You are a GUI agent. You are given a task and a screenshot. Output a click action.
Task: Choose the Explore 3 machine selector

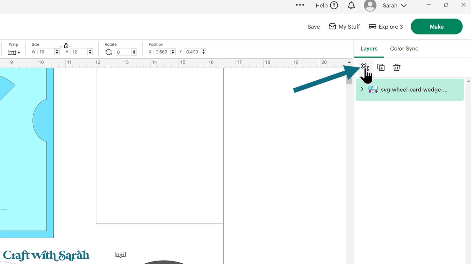[386, 27]
